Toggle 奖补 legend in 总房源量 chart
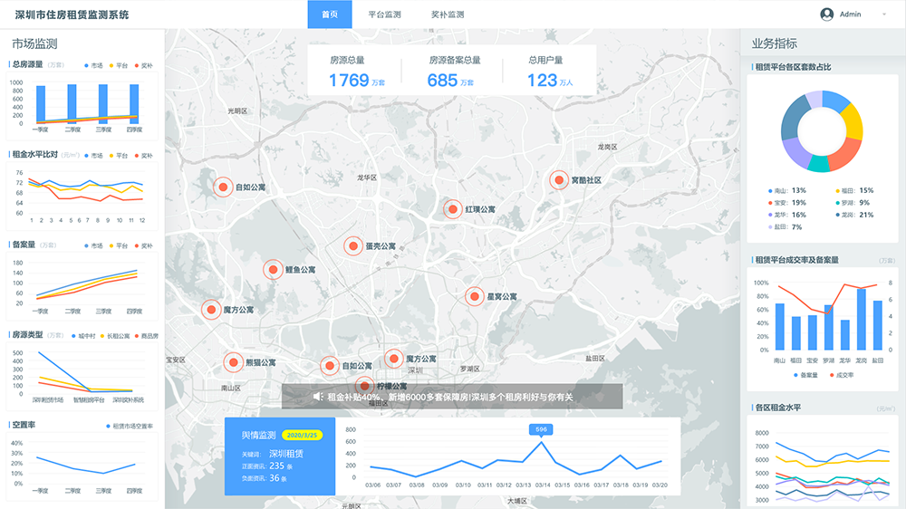The width and height of the screenshot is (906, 509). (144, 66)
